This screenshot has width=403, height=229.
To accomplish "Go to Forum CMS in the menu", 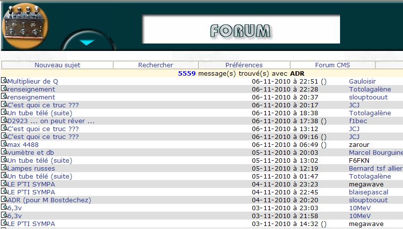I will [x=332, y=65].
